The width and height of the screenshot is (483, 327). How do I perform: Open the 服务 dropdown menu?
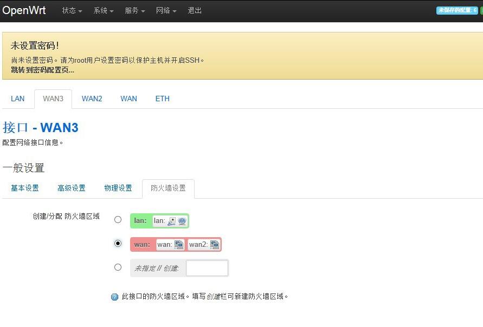[135, 11]
